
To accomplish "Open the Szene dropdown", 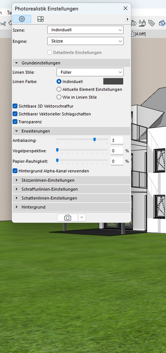I will coord(85,30).
